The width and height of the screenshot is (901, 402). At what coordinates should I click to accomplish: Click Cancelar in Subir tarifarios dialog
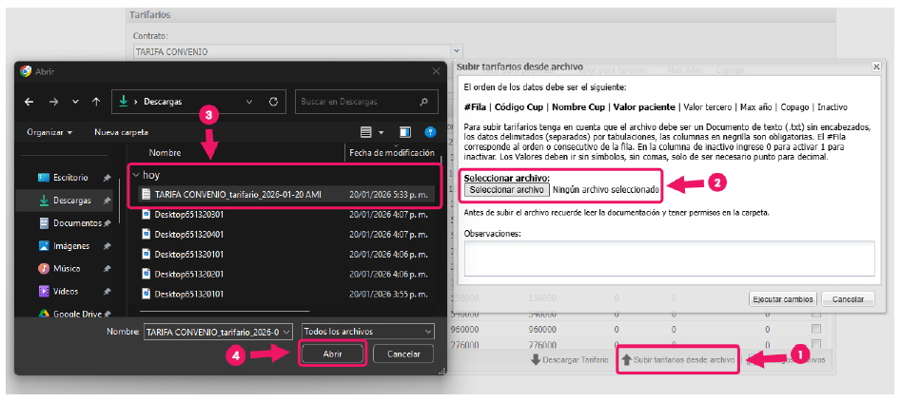pyautogui.click(x=848, y=299)
